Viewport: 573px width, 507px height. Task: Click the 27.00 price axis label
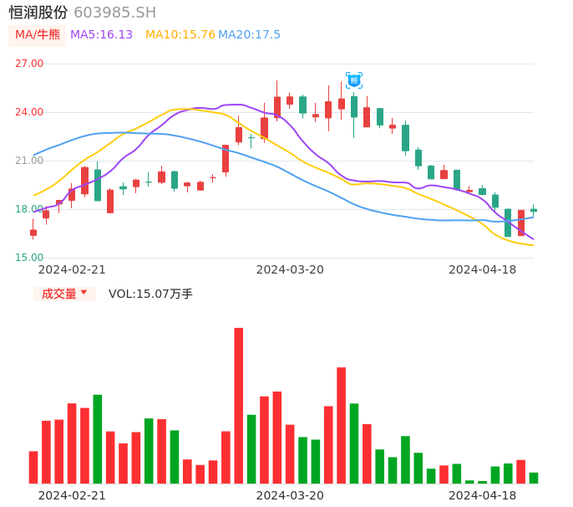[x=29, y=64]
